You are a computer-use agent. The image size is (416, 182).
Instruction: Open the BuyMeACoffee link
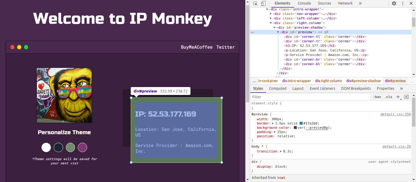pos(197,47)
